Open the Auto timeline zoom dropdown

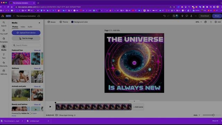[x=197, y=115]
